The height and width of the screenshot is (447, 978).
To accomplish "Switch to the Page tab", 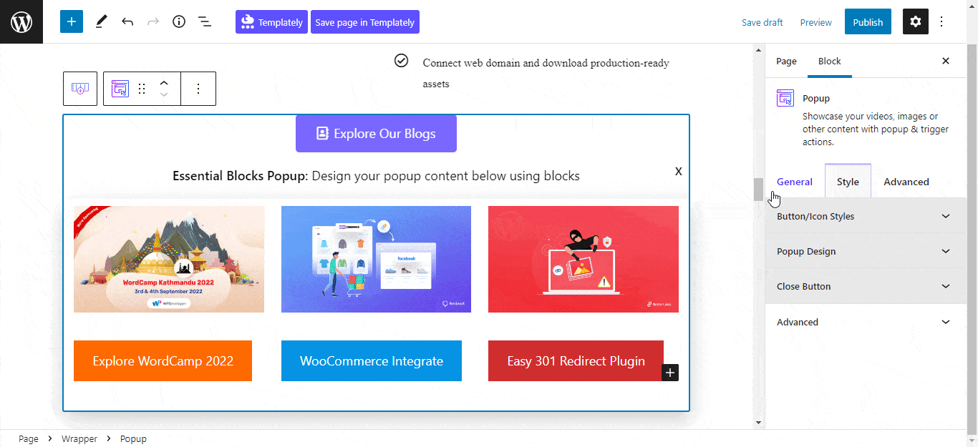I will [786, 61].
